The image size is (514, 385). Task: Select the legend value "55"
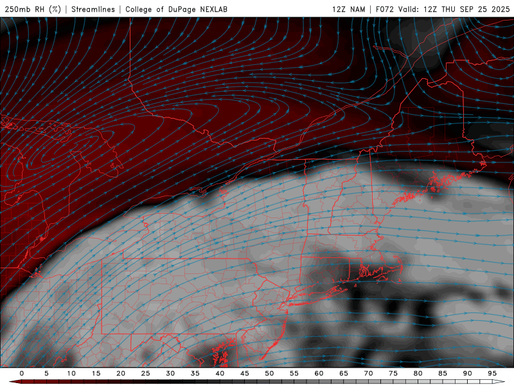point(294,373)
